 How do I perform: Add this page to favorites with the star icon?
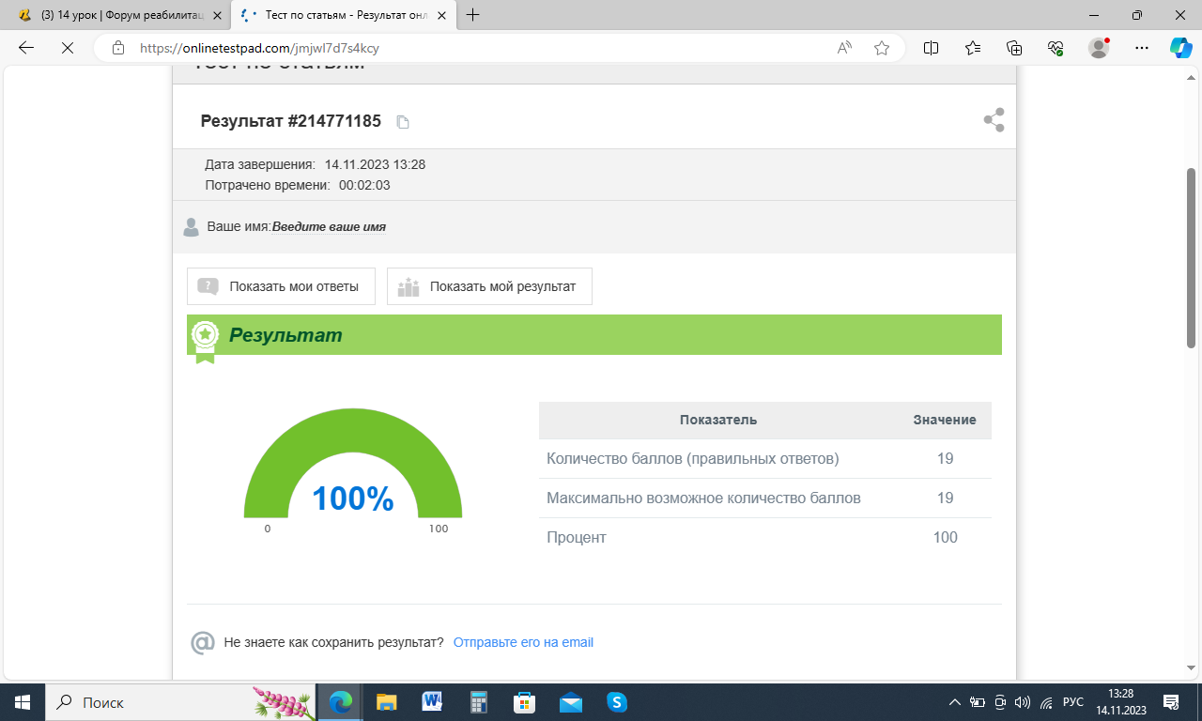tap(881, 48)
